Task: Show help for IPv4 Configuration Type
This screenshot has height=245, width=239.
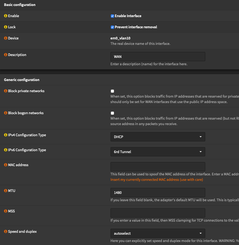Action: coord(6,135)
